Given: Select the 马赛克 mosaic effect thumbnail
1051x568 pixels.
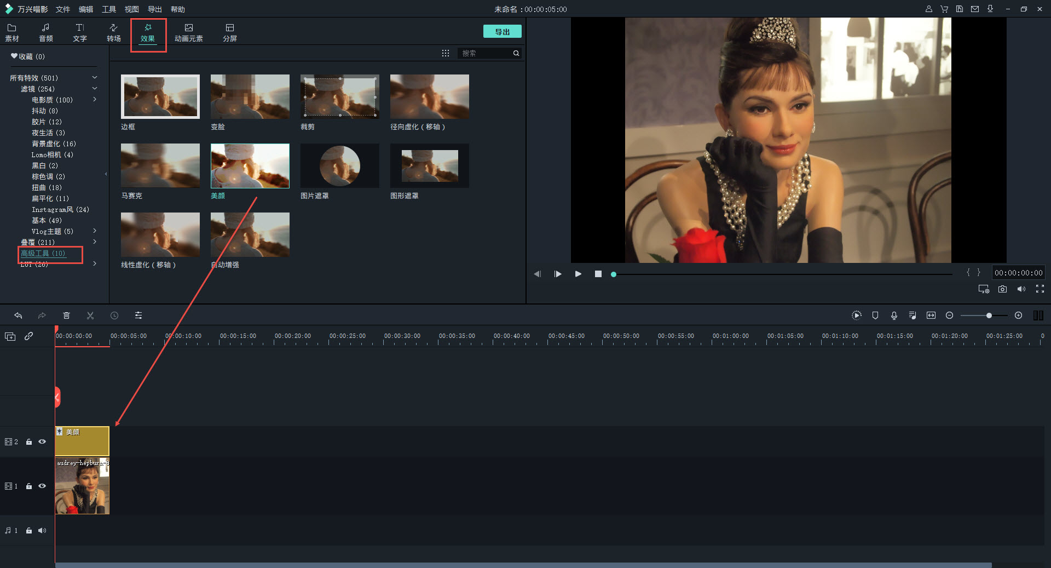Looking at the screenshot, I should click(x=160, y=166).
